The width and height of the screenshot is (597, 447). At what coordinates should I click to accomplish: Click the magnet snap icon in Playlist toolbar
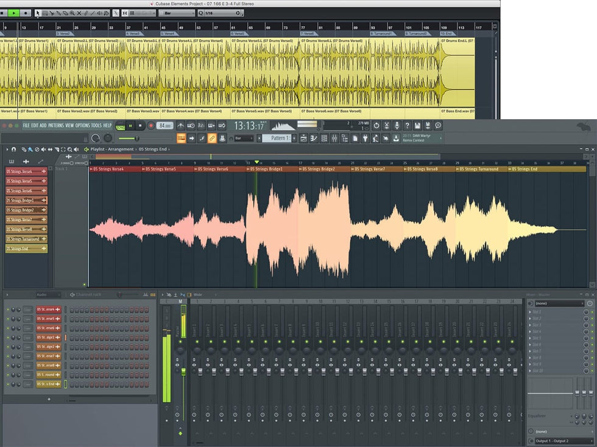pos(13,149)
